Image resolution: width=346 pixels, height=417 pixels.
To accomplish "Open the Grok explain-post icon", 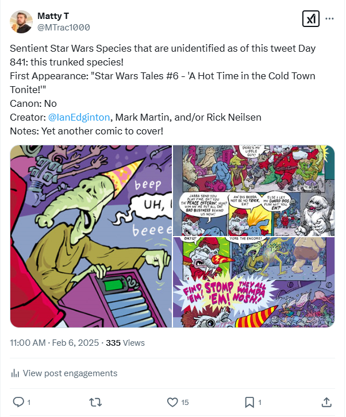I will pos(310,19).
